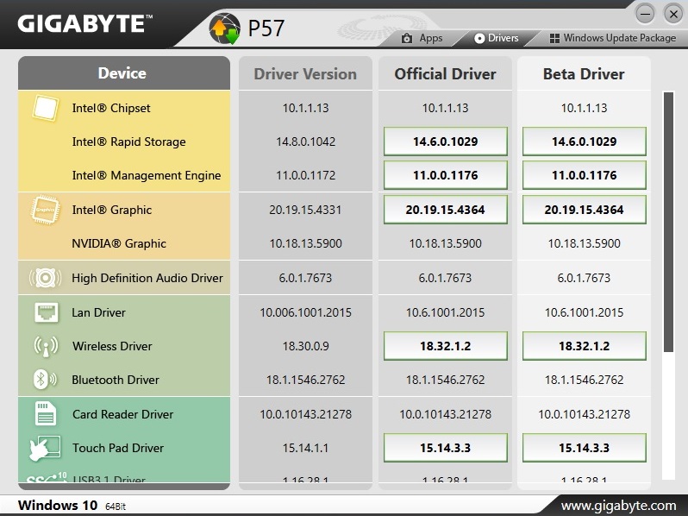This screenshot has height=516, width=688.
Task: Switch to the Drivers tab
Action: [497, 38]
